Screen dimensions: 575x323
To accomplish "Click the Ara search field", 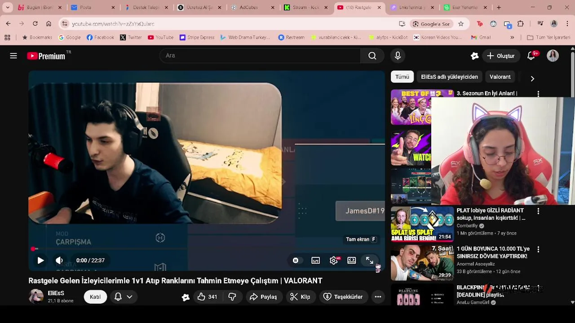I will (260, 56).
